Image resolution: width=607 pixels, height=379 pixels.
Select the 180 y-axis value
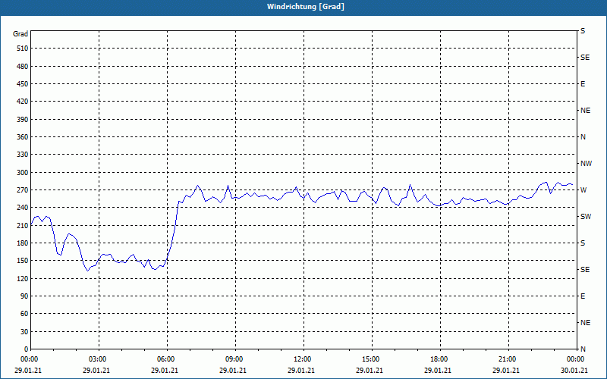(x=23, y=243)
